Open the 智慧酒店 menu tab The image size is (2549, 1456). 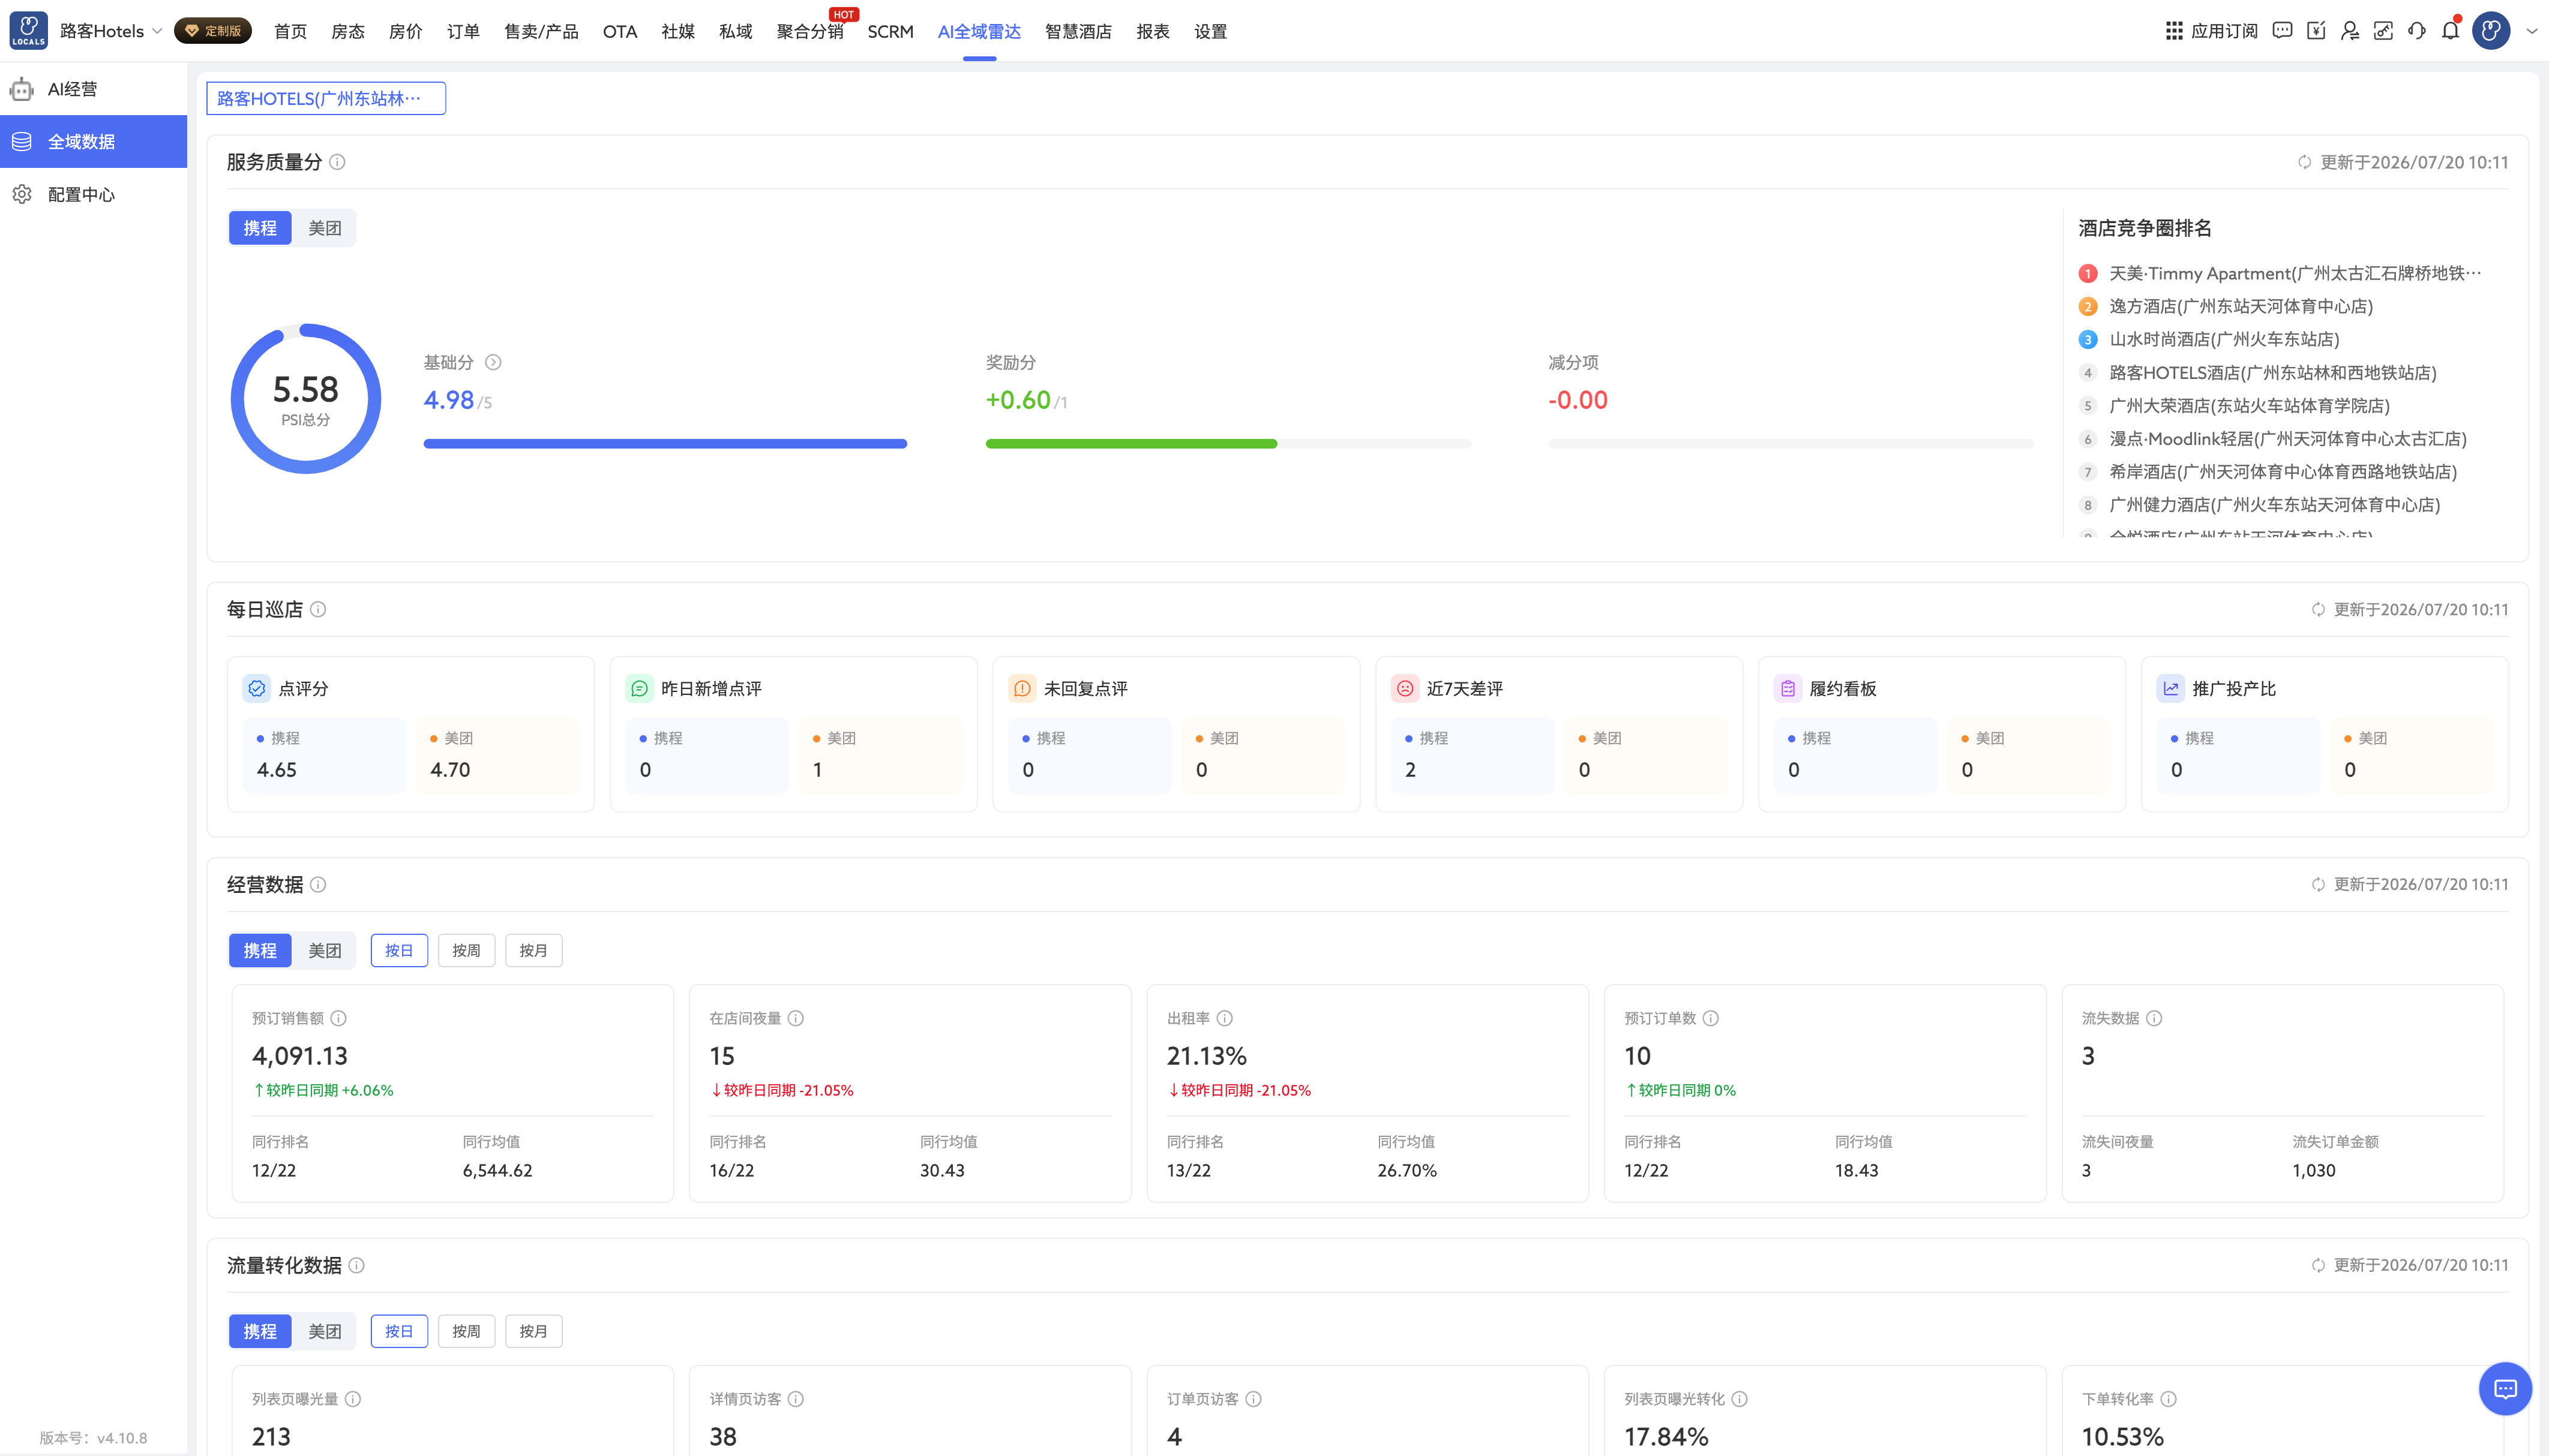coord(1078,31)
